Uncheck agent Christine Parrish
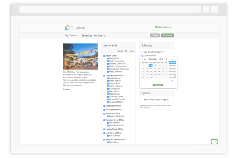This screenshot has height=158, width=237. (108, 126)
